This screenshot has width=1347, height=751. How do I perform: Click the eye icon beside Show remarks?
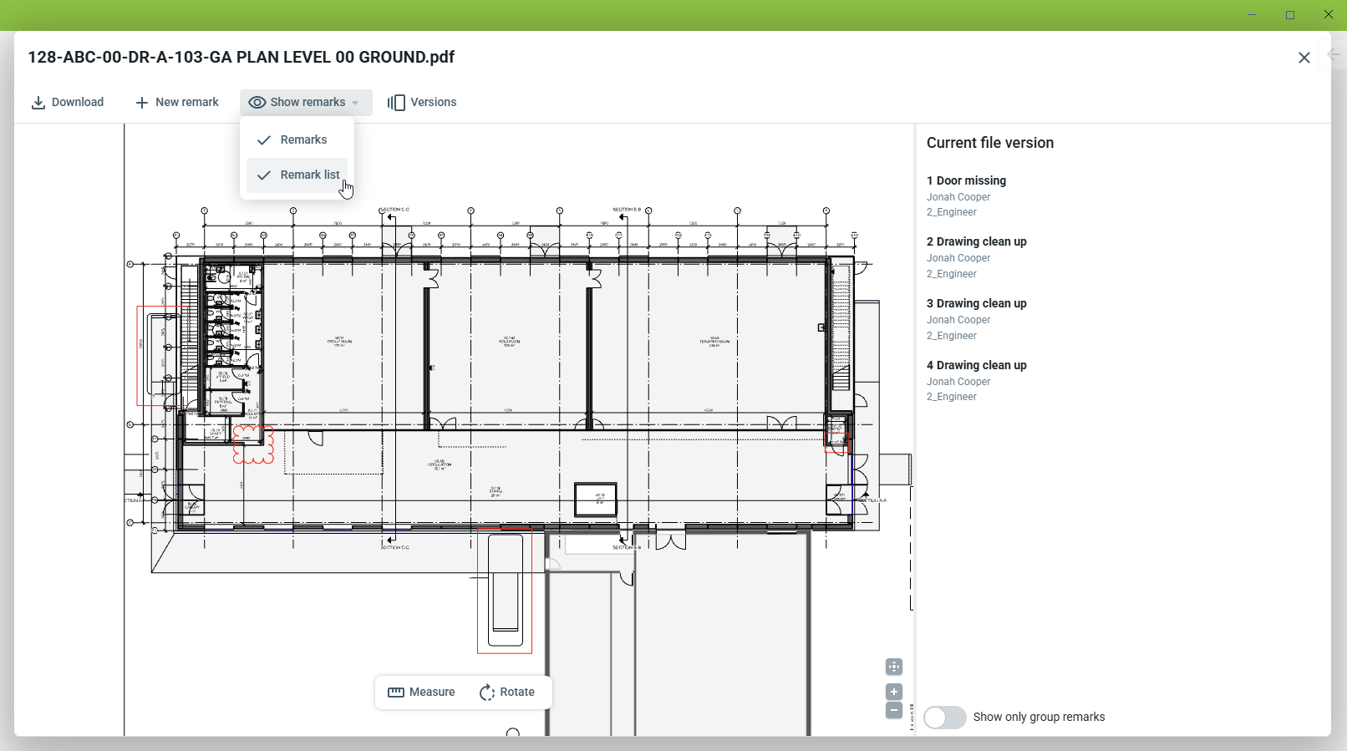click(x=257, y=103)
